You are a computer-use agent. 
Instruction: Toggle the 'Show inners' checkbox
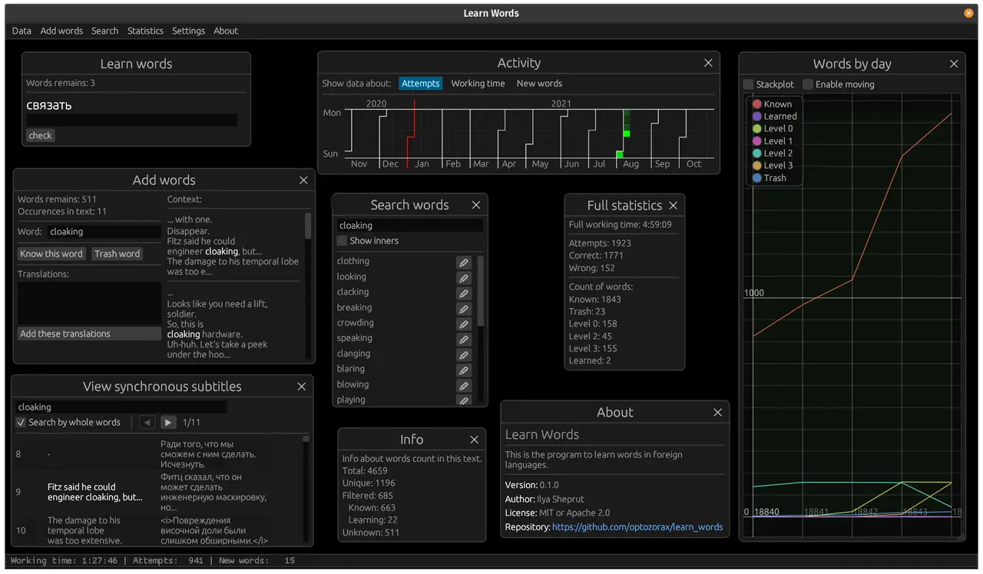[x=343, y=241]
